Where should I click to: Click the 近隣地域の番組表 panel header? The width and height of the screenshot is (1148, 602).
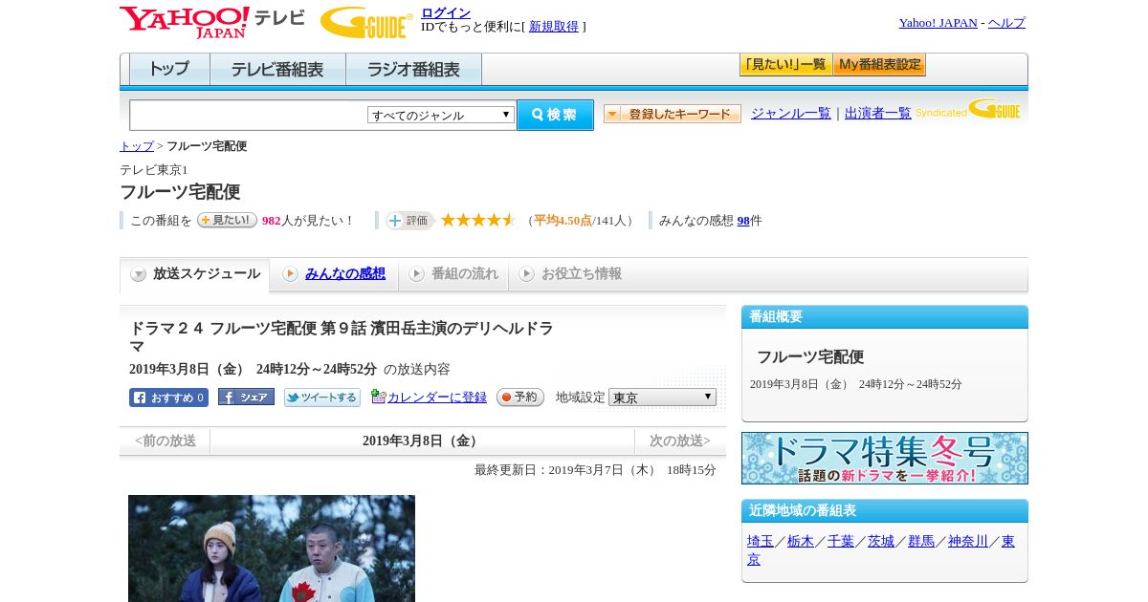pos(885,511)
